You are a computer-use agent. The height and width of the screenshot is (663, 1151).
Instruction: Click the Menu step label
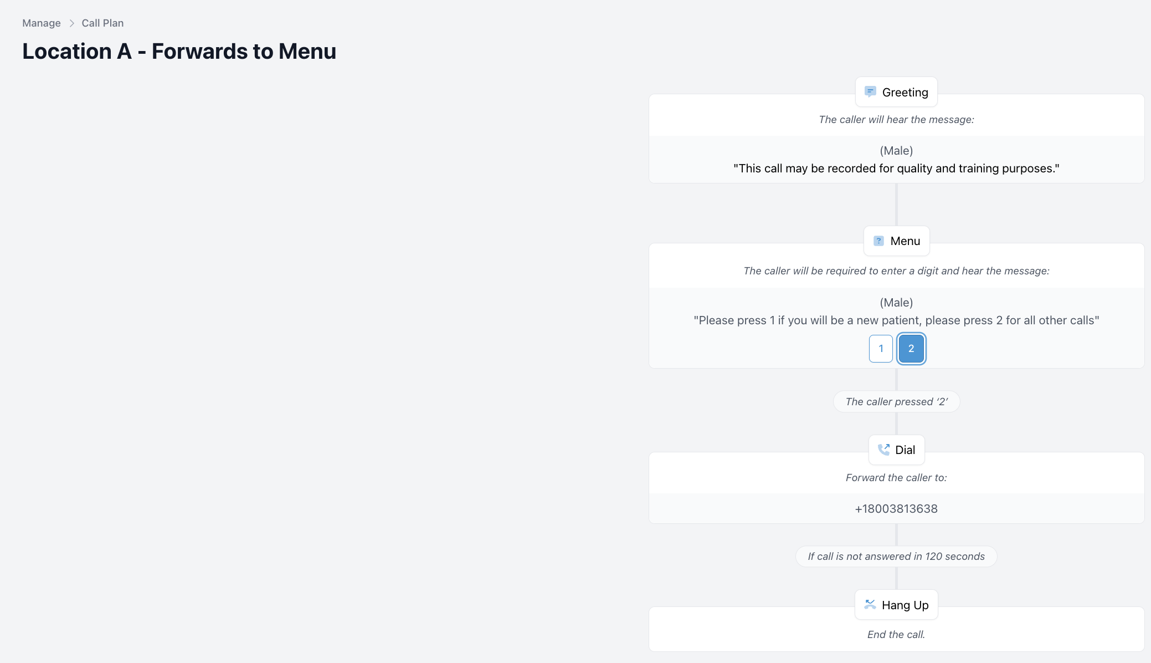(905, 241)
